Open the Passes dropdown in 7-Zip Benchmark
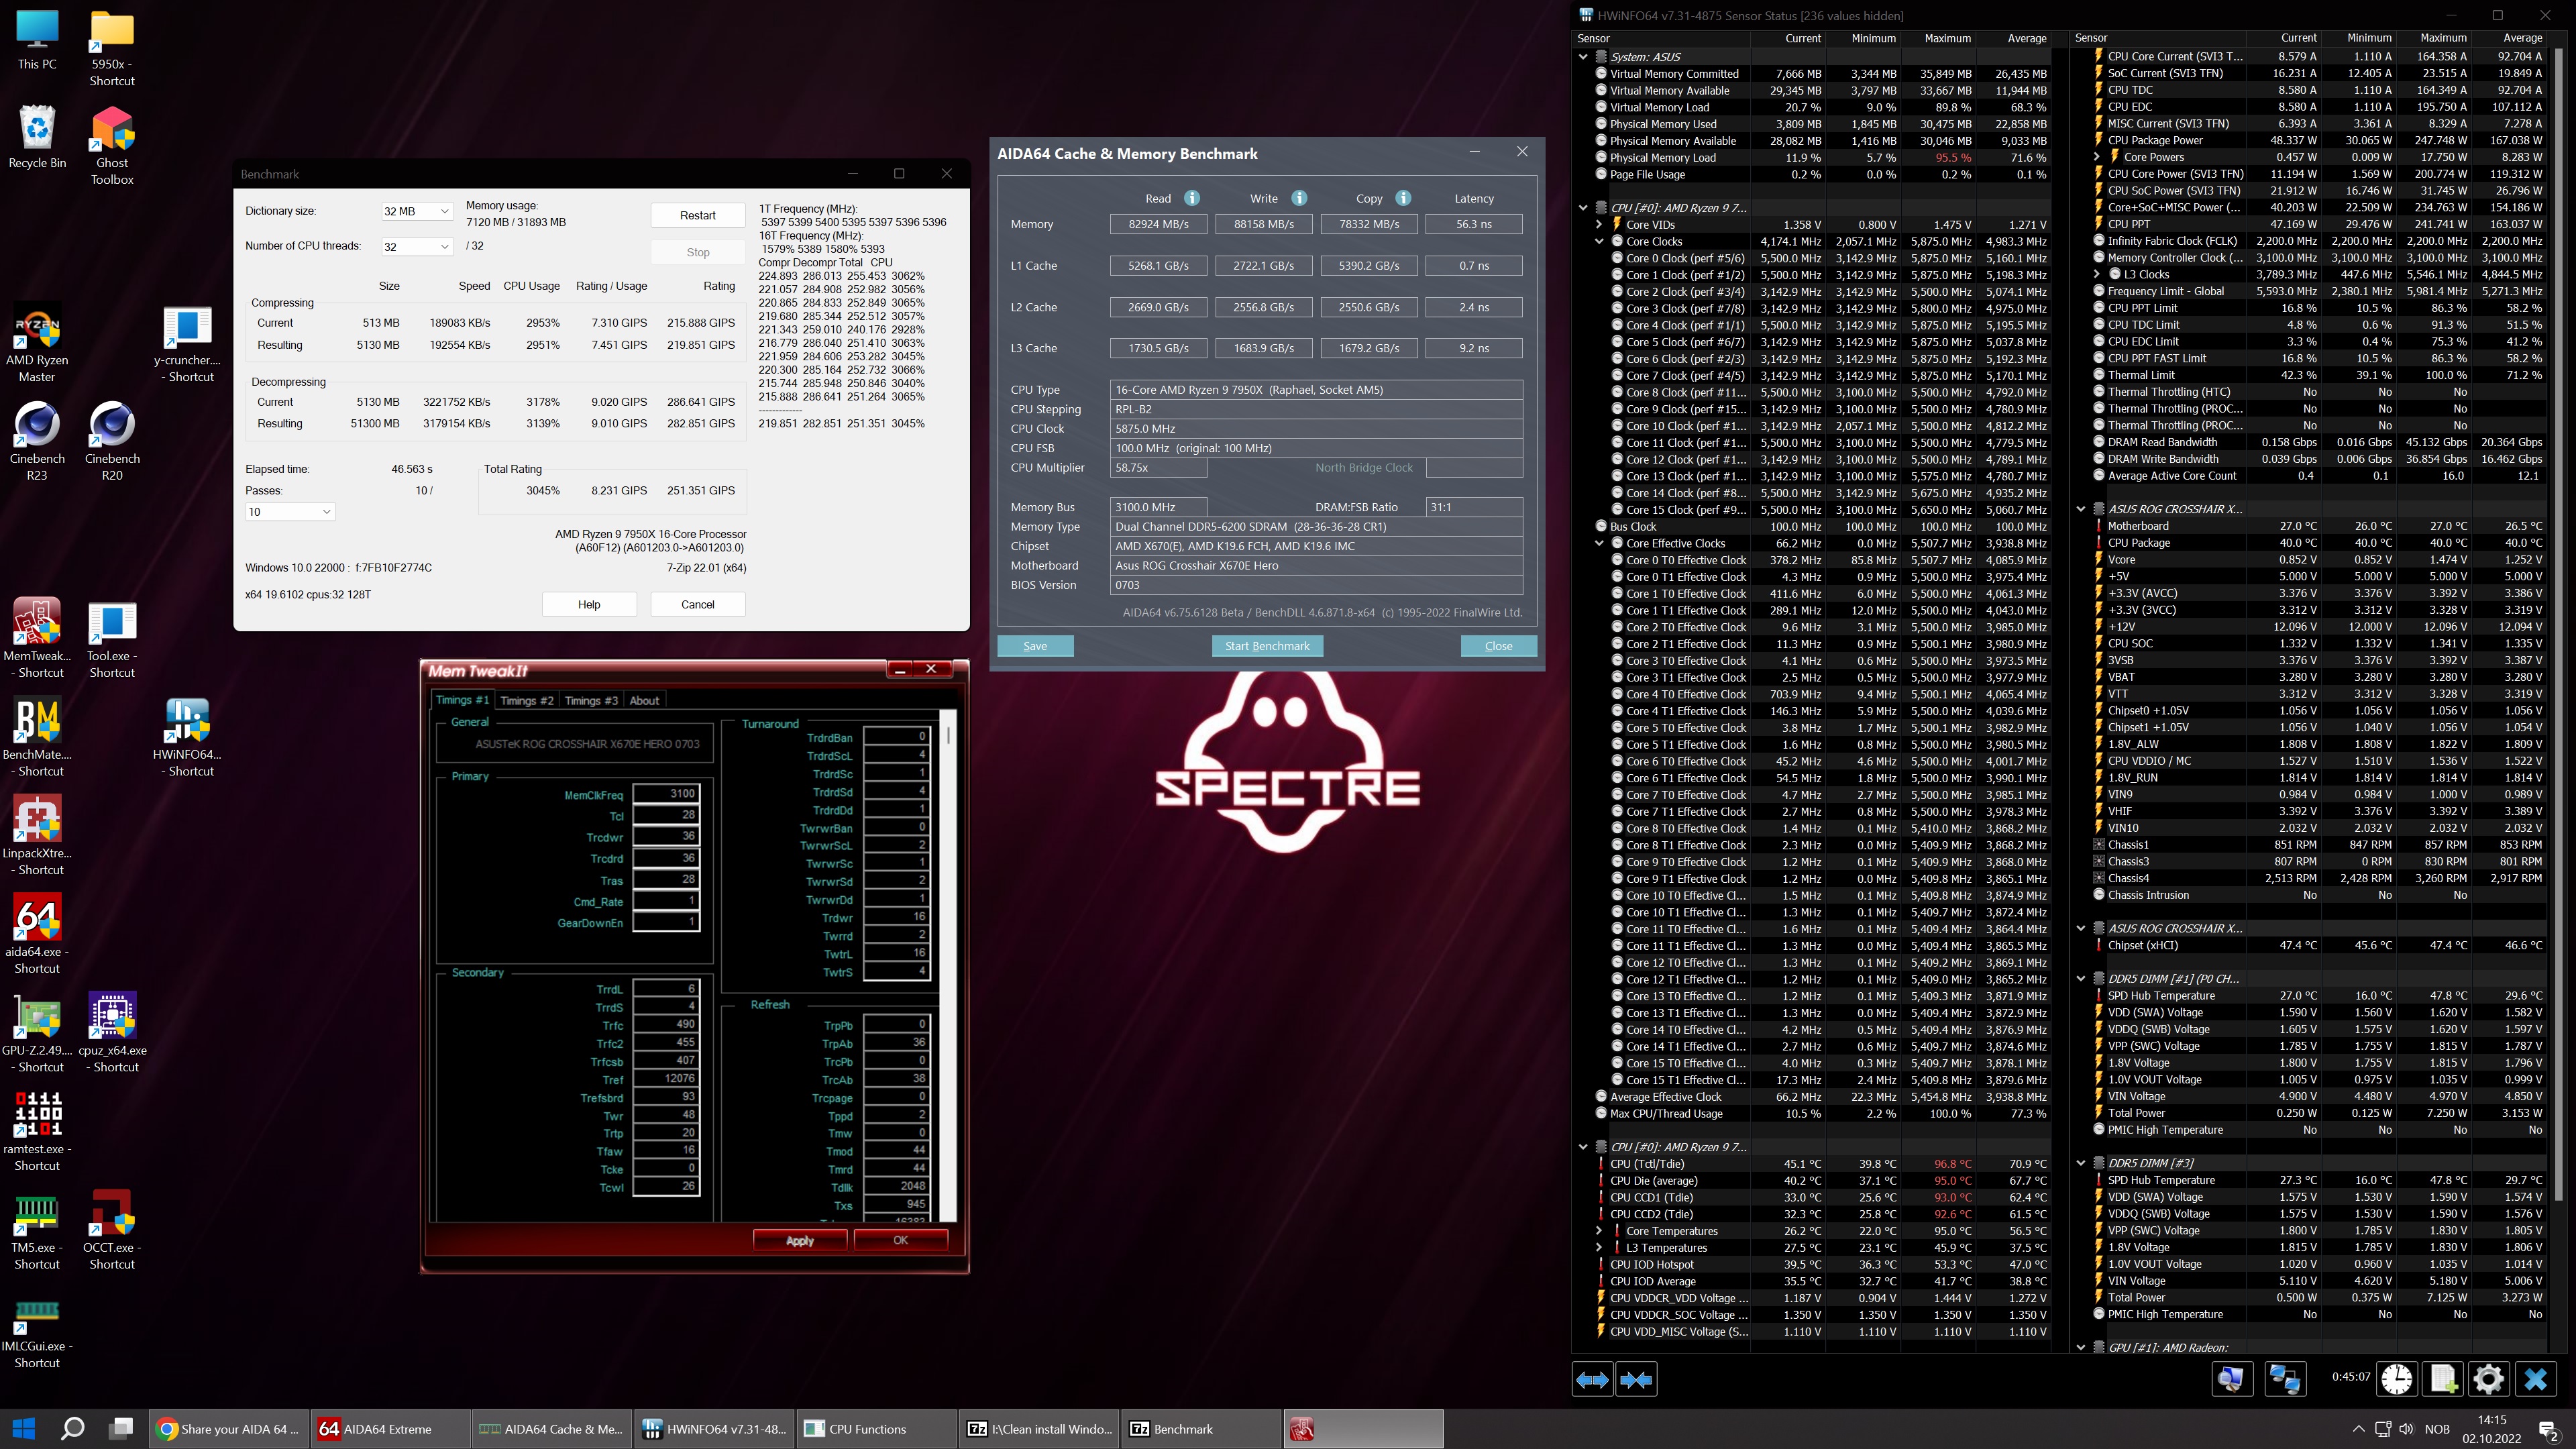 (290, 511)
